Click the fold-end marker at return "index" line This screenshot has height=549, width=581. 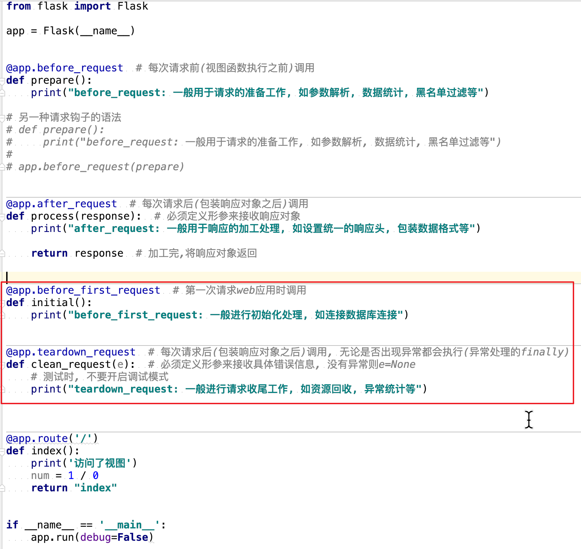pos(2,488)
